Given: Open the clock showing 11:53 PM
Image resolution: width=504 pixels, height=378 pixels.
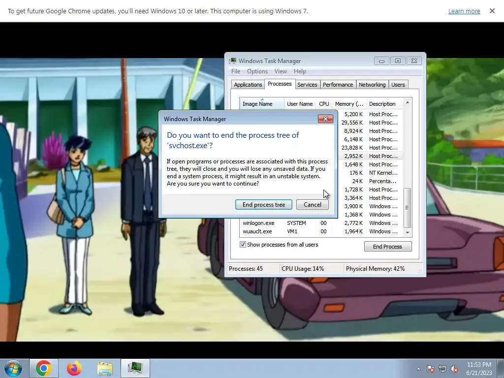Looking at the screenshot, I should (x=479, y=369).
